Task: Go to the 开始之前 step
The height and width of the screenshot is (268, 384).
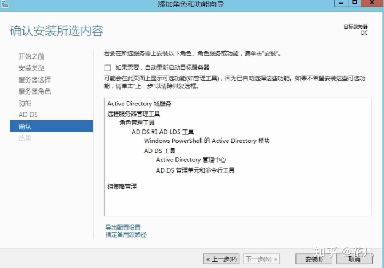Action: [x=31, y=56]
